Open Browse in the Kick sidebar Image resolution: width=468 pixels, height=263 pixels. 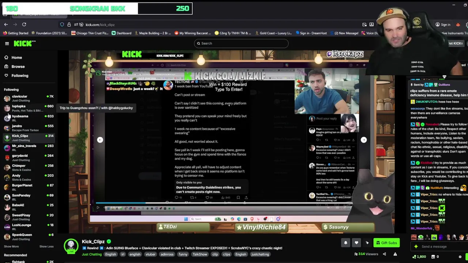(x=14, y=66)
